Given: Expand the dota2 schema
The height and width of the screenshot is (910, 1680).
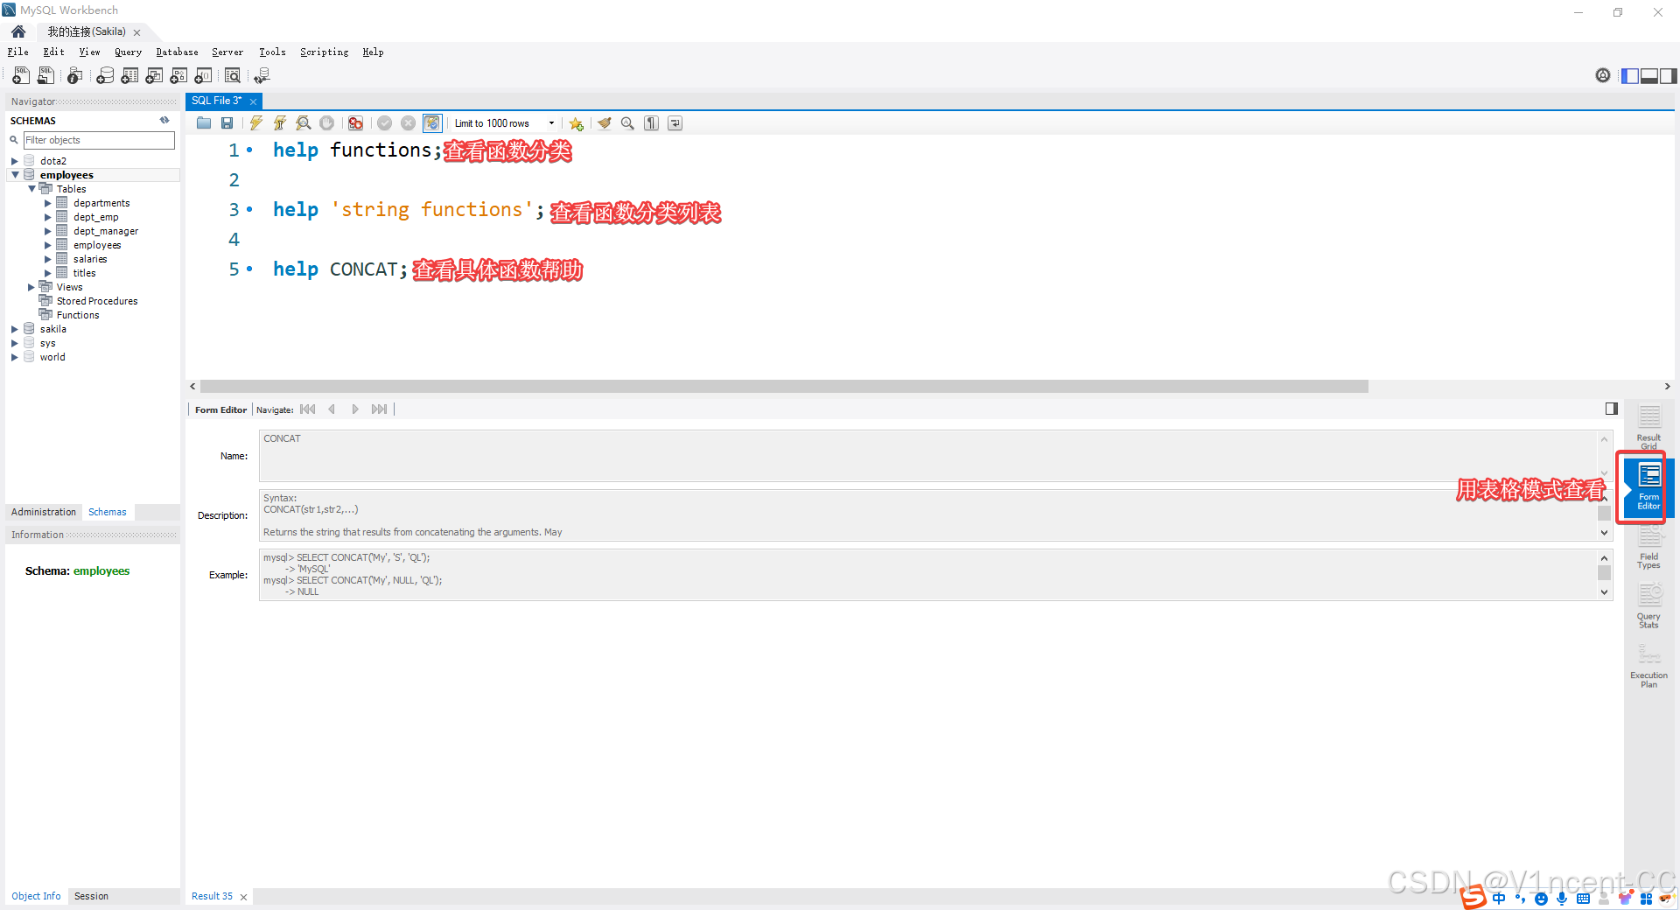Looking at the screenshot, I should (x=15, y=161).
